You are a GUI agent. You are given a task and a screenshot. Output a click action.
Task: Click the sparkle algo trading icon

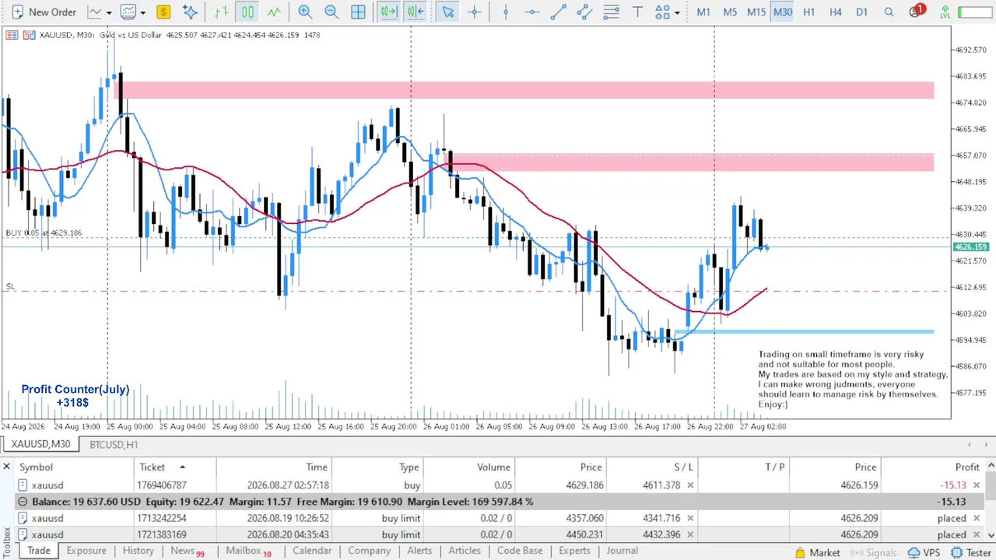pos(190,12)
